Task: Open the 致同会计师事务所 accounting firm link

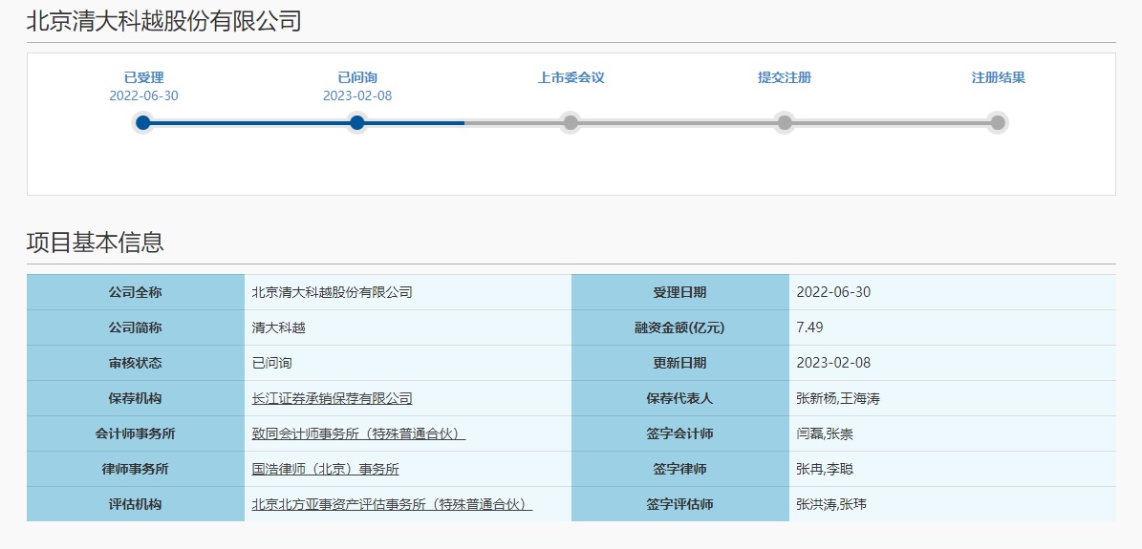Action: point(358,433)
